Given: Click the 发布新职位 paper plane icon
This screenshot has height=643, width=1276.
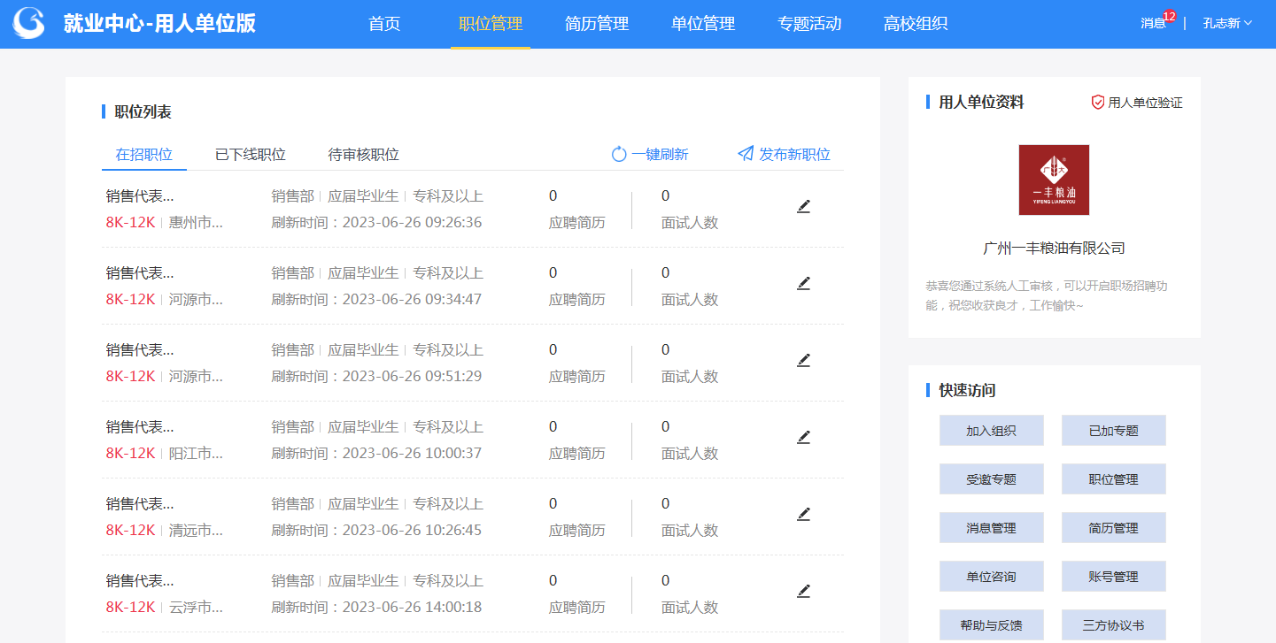Looking at the screenshot, I should click(746, 154).
